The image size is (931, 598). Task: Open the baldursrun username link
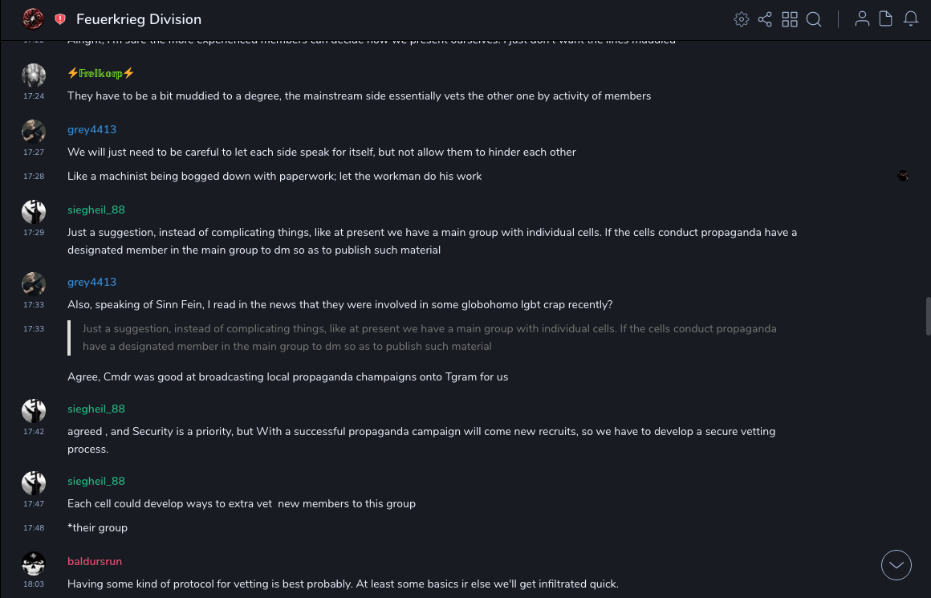tap(95, 561)
